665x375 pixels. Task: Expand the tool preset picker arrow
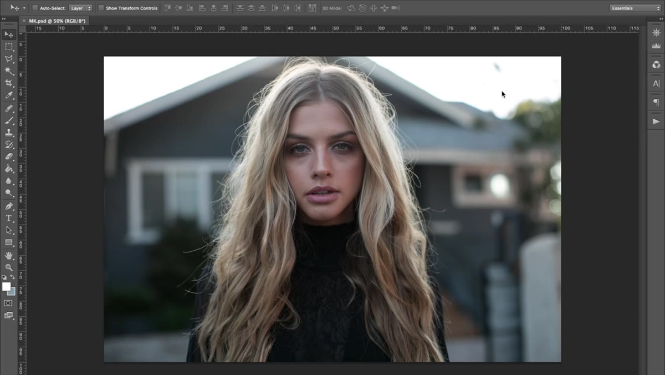tap(24, 8)
